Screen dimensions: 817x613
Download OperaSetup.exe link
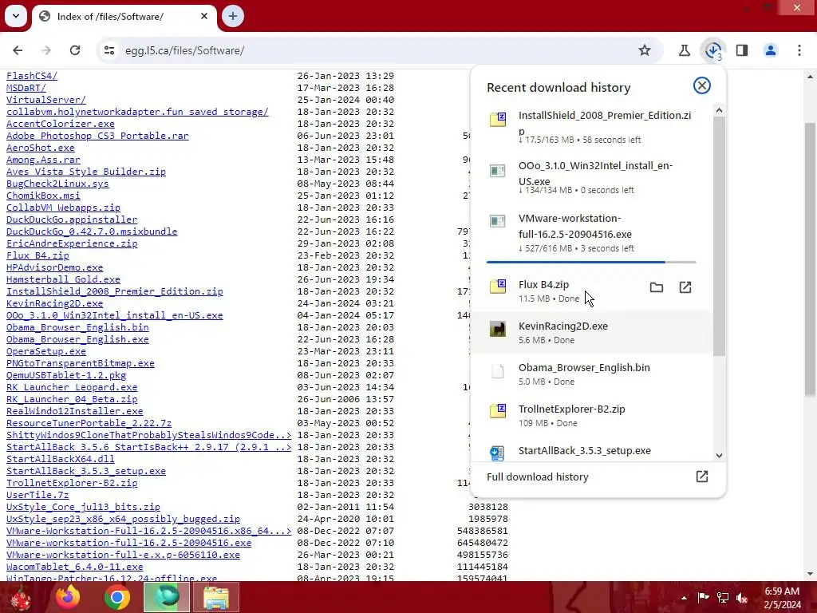click(45, 351)
